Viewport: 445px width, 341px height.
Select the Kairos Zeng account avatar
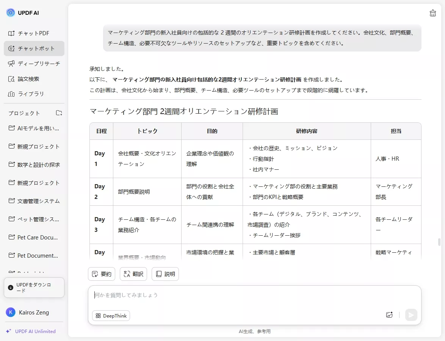tap(10, 312)
